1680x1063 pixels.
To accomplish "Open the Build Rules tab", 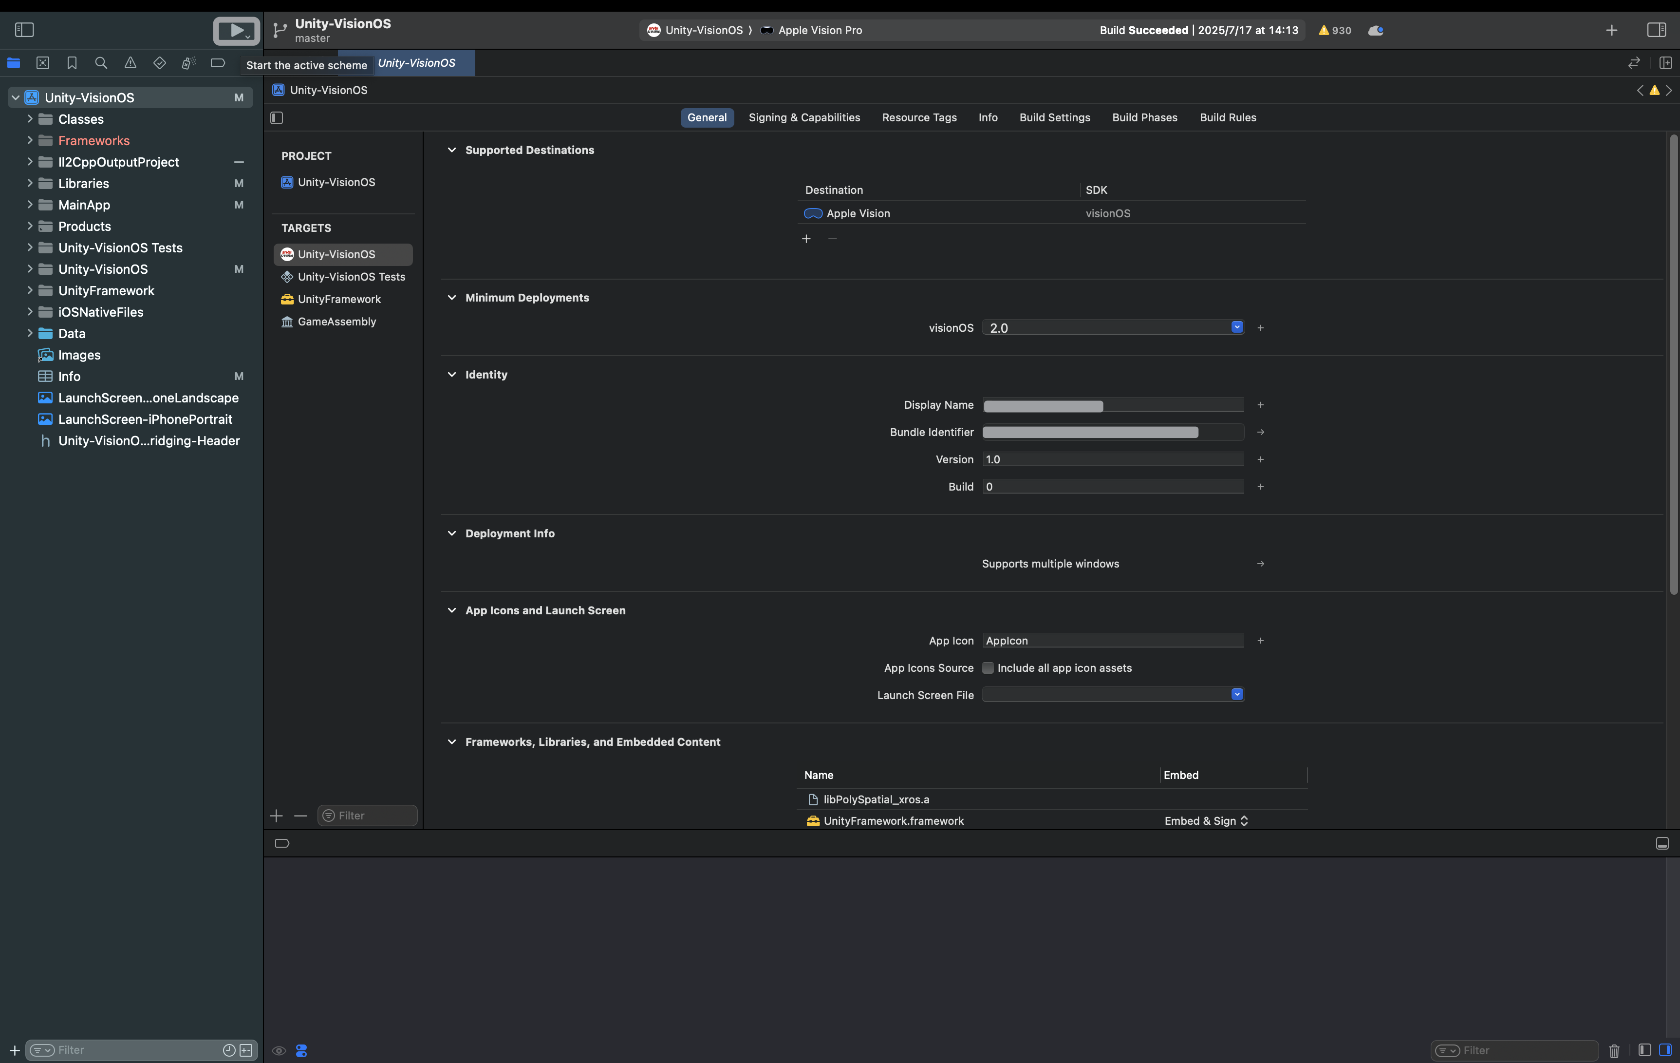I will coord(1228,117).
